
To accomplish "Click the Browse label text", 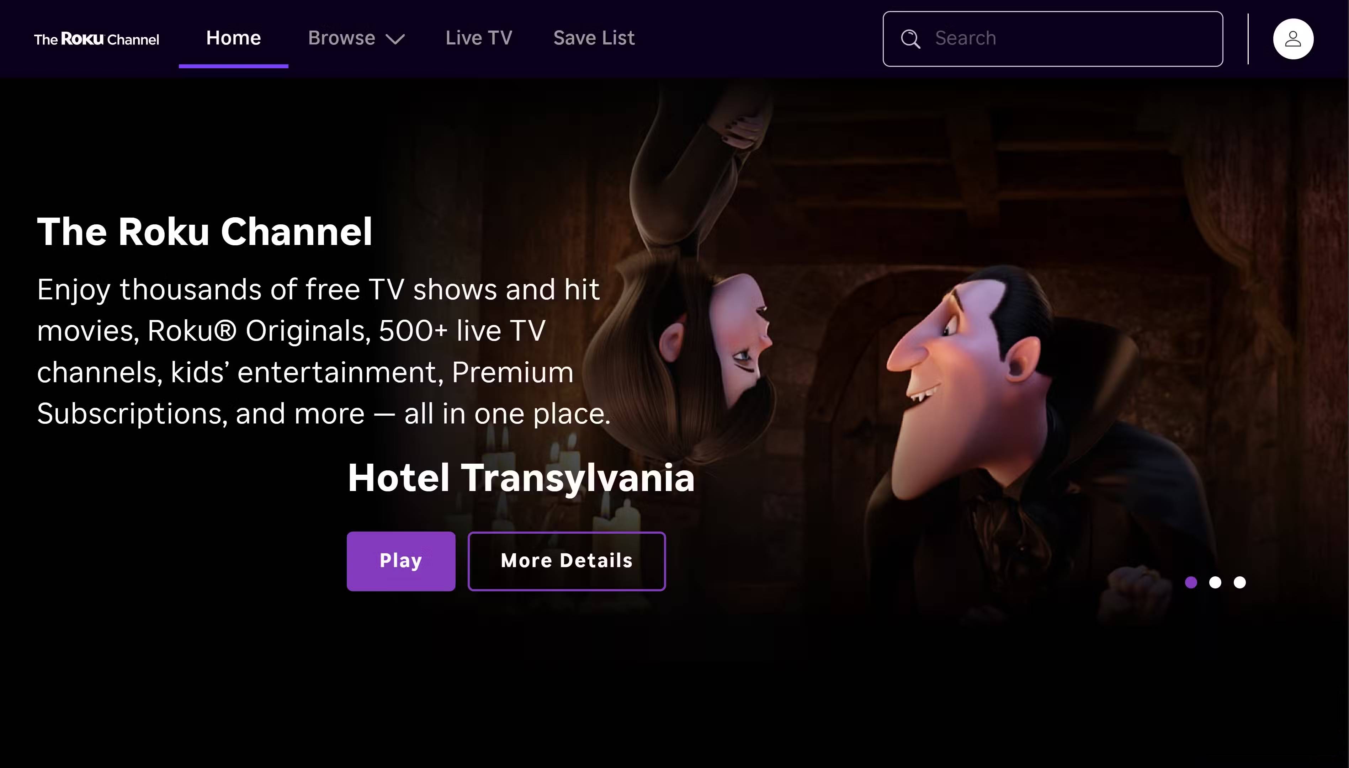I will point(342,38).
